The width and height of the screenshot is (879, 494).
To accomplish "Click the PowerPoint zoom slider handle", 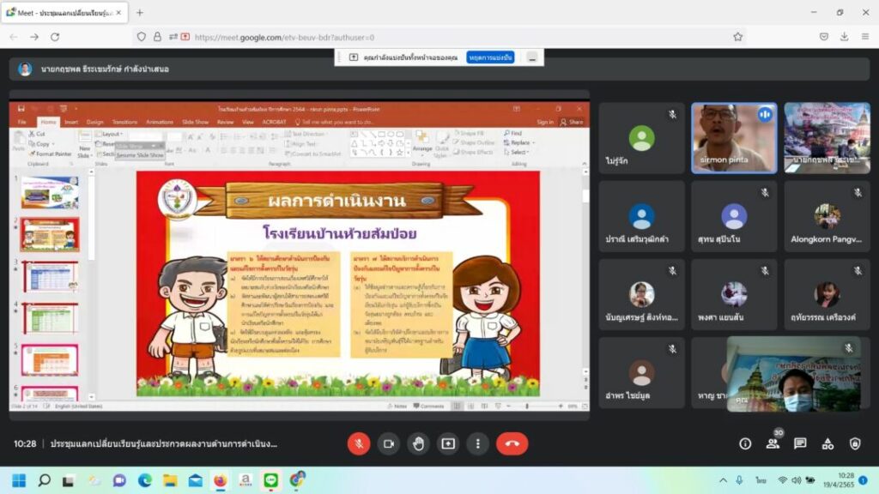I will [x=527, y=406].
